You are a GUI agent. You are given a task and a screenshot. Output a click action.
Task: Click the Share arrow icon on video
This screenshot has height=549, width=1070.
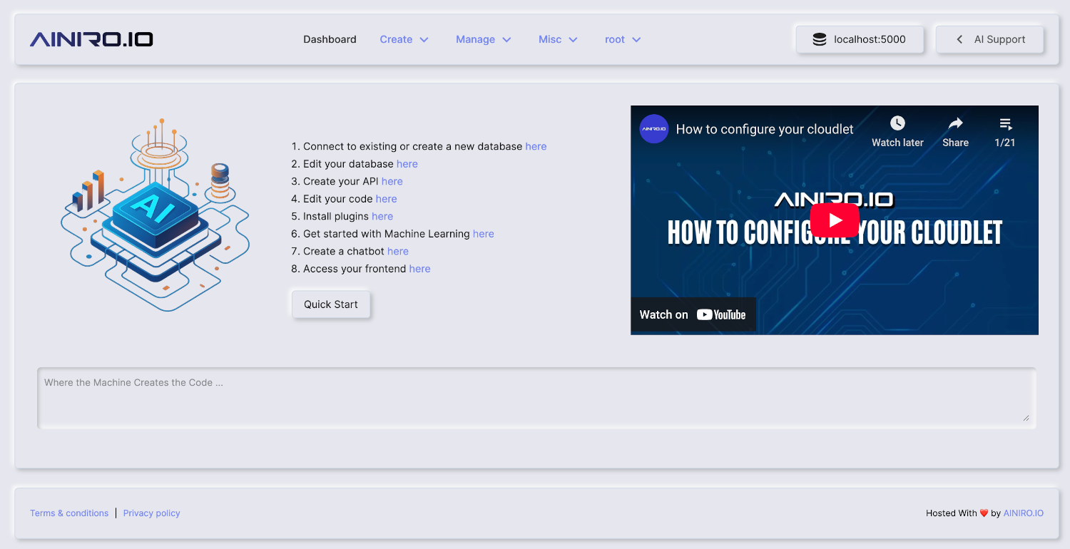click(955, 123)
